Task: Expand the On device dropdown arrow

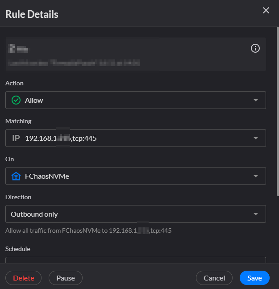Action: point(256,176)
